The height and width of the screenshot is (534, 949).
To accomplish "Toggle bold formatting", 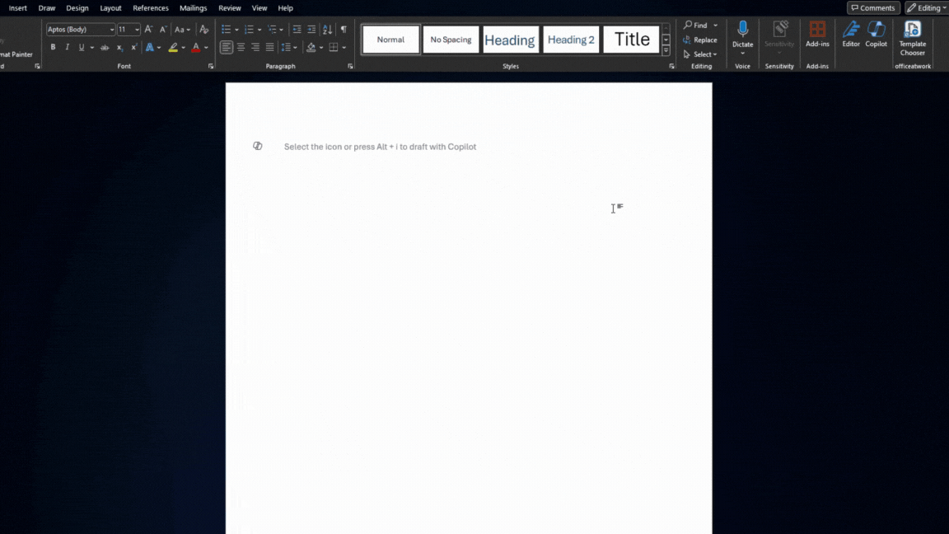I will click(53, 48).
